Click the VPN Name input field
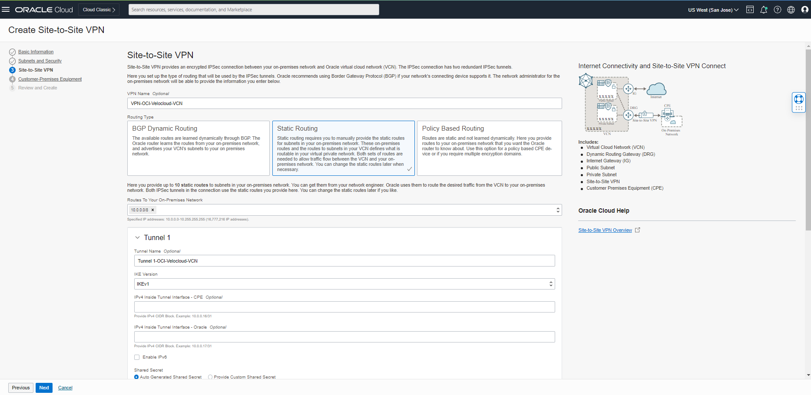 click(x=344, y=103)
